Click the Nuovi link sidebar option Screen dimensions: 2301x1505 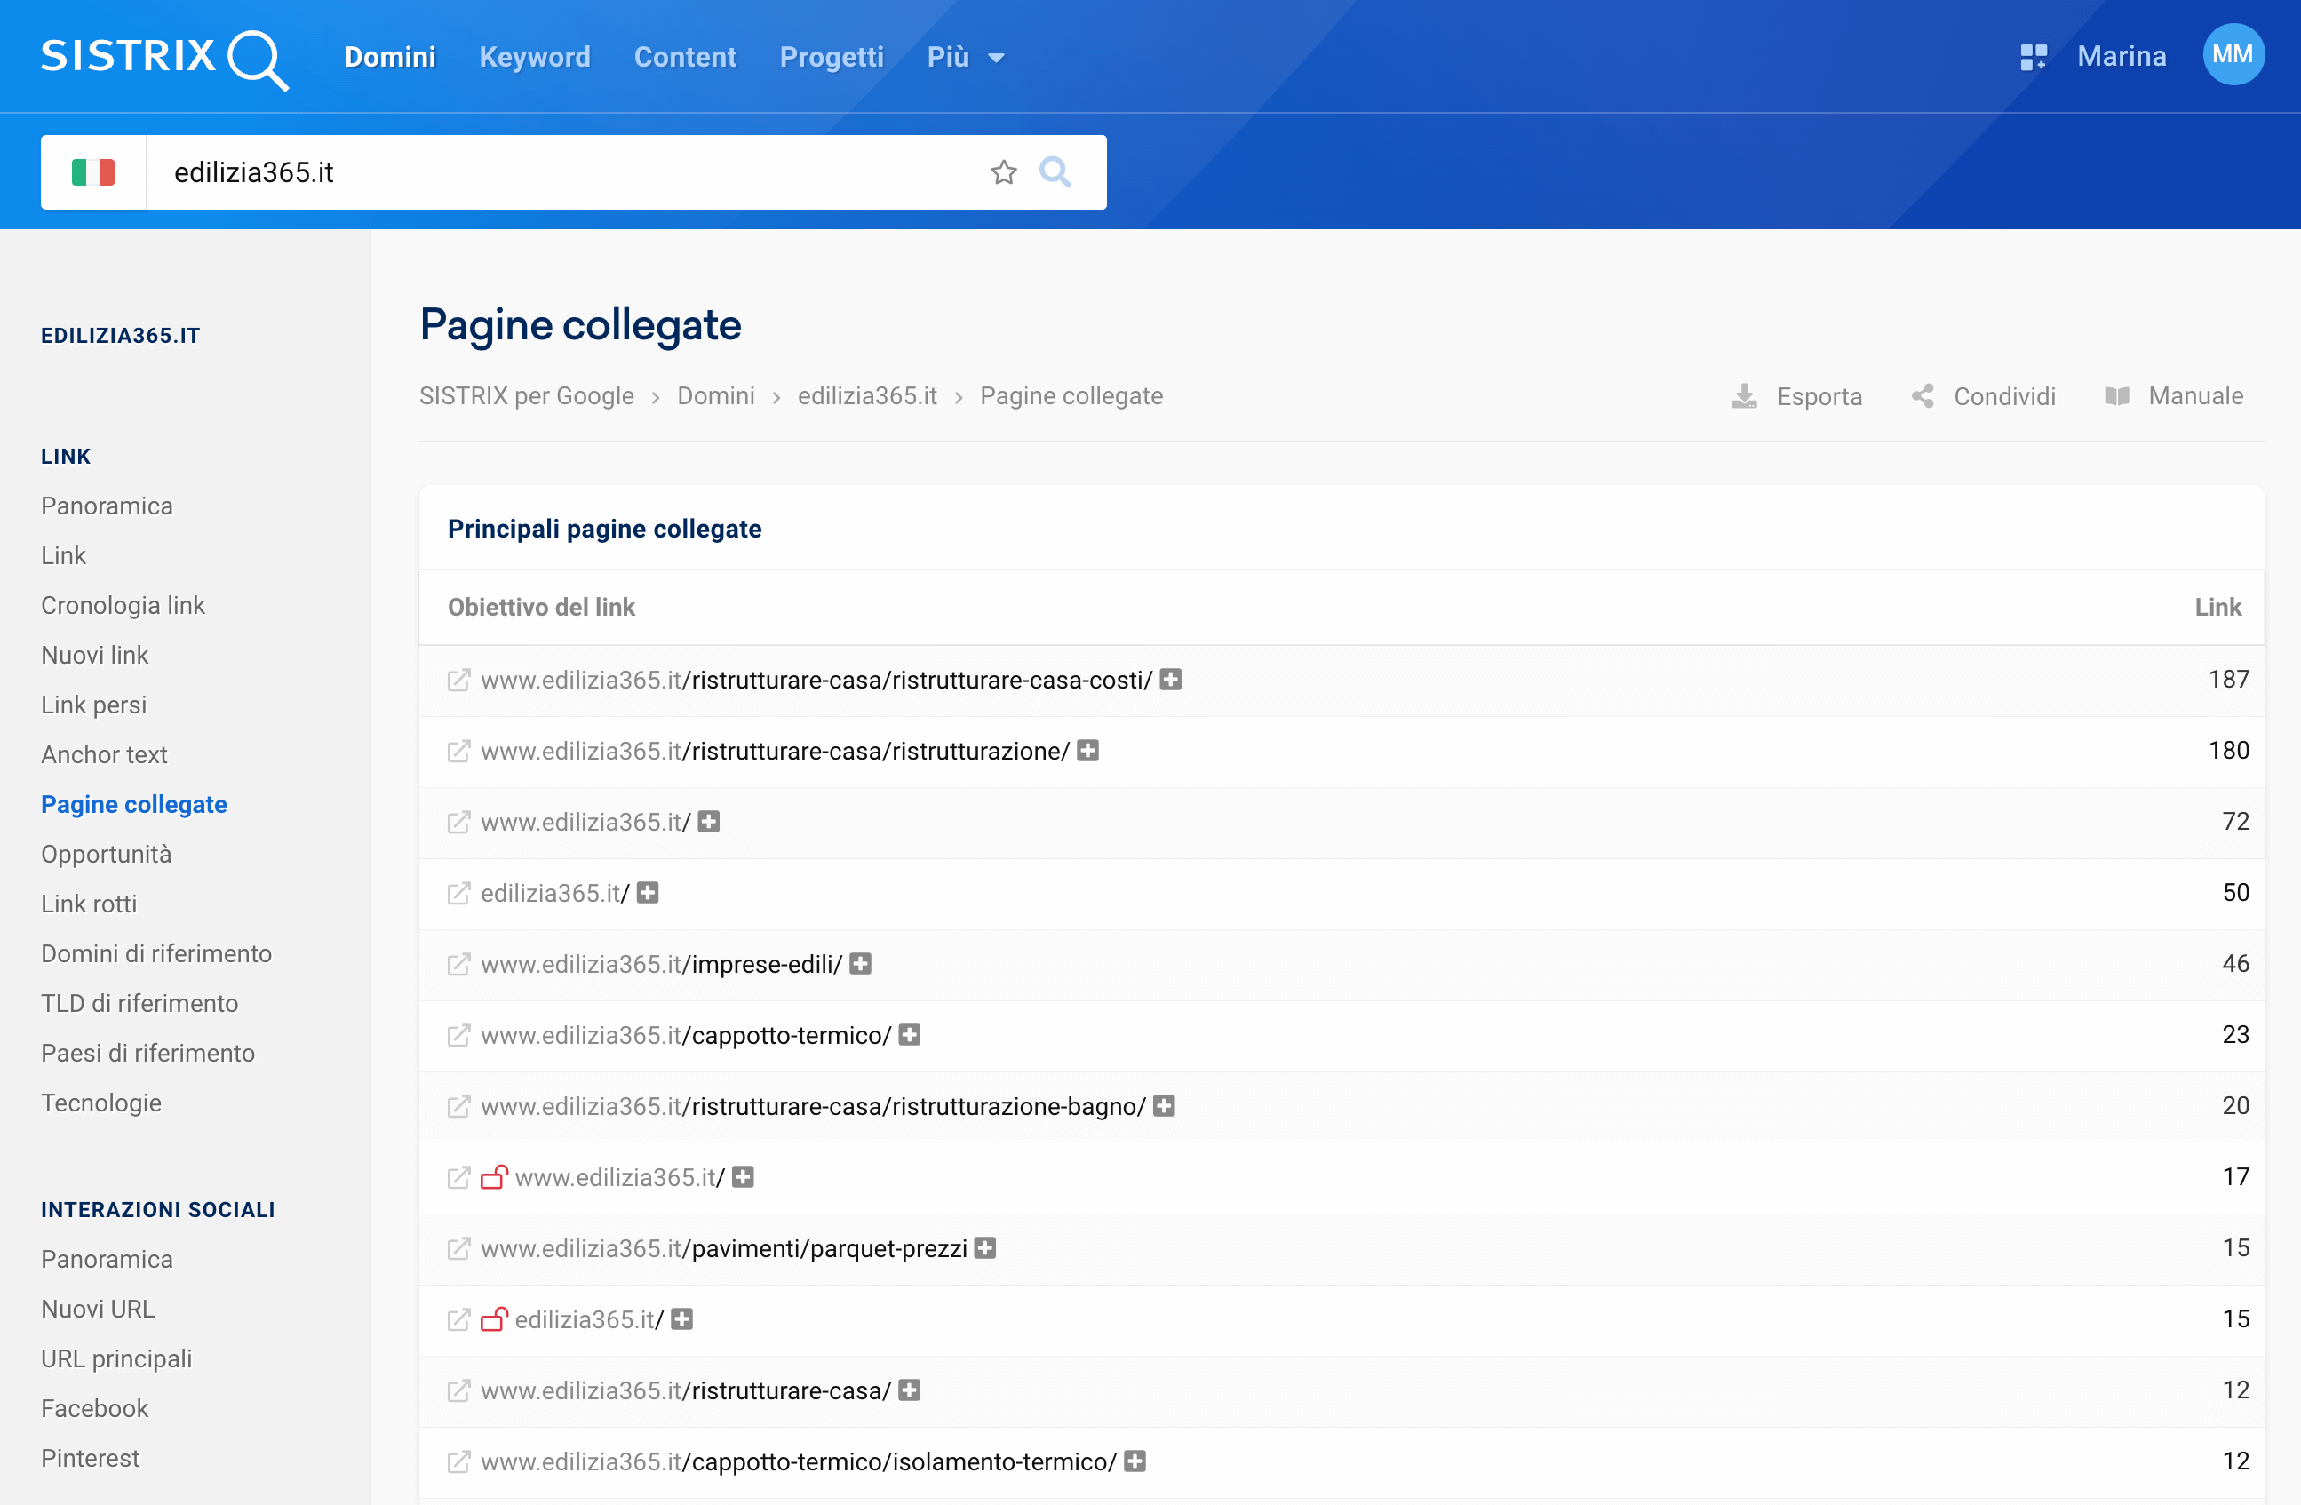[x=96, y=653]
